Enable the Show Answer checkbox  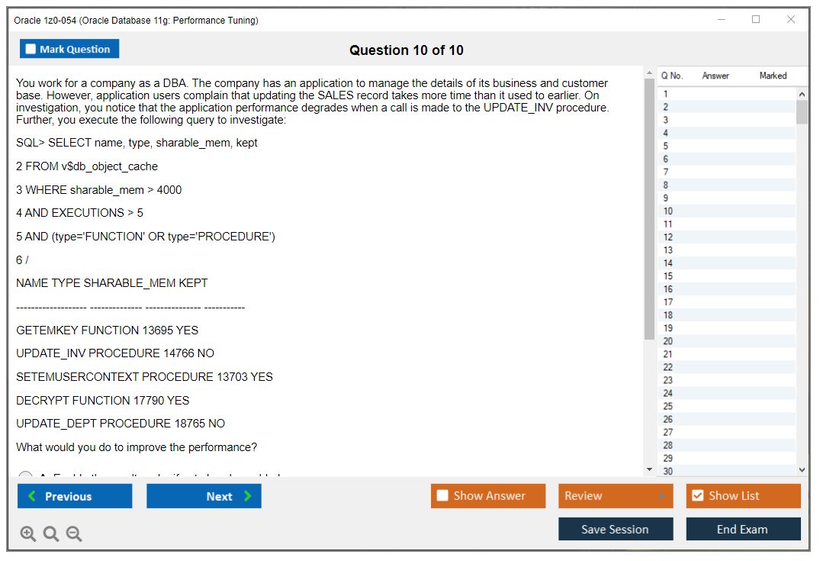click(442, 496)
